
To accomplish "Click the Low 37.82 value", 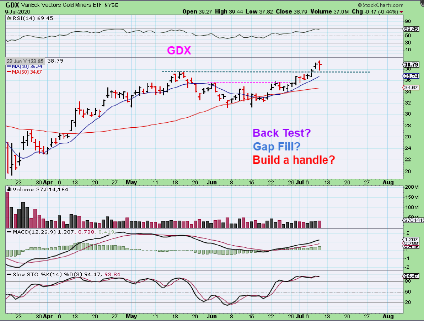I will (x=259, y=12).
